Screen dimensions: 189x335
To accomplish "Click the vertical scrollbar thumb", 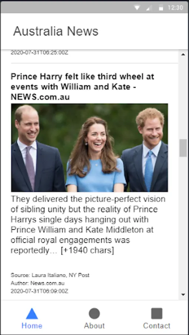I will tap(183, 148).
